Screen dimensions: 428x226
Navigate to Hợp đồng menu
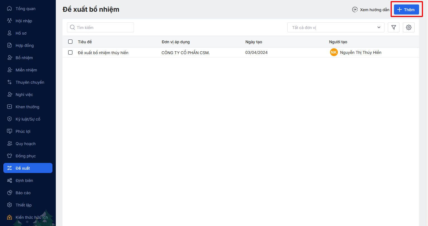point(28,45)
